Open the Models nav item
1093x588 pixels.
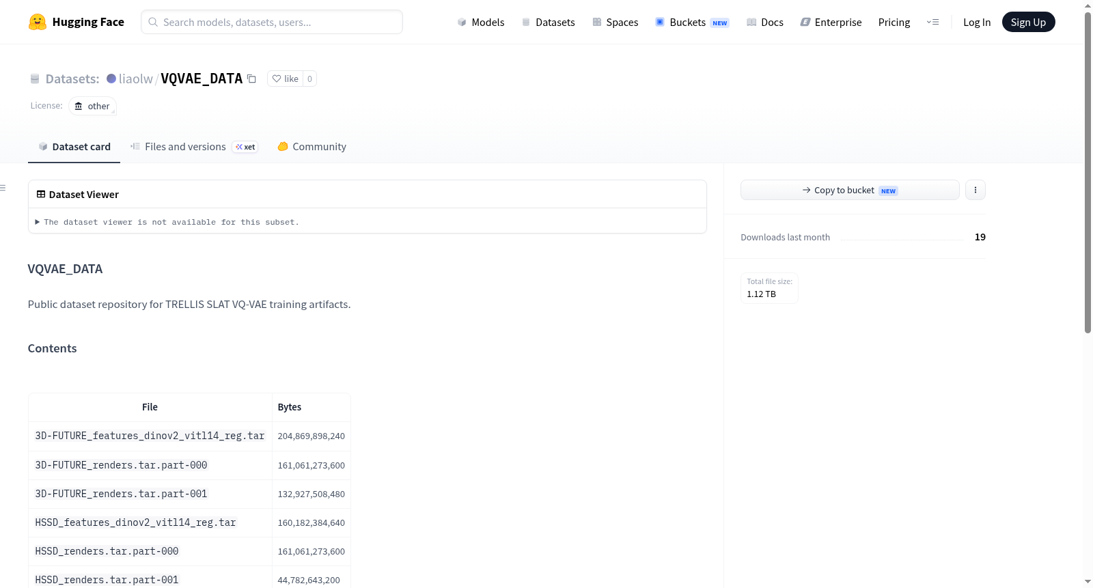pyautogui.click(x=481, y=22)
